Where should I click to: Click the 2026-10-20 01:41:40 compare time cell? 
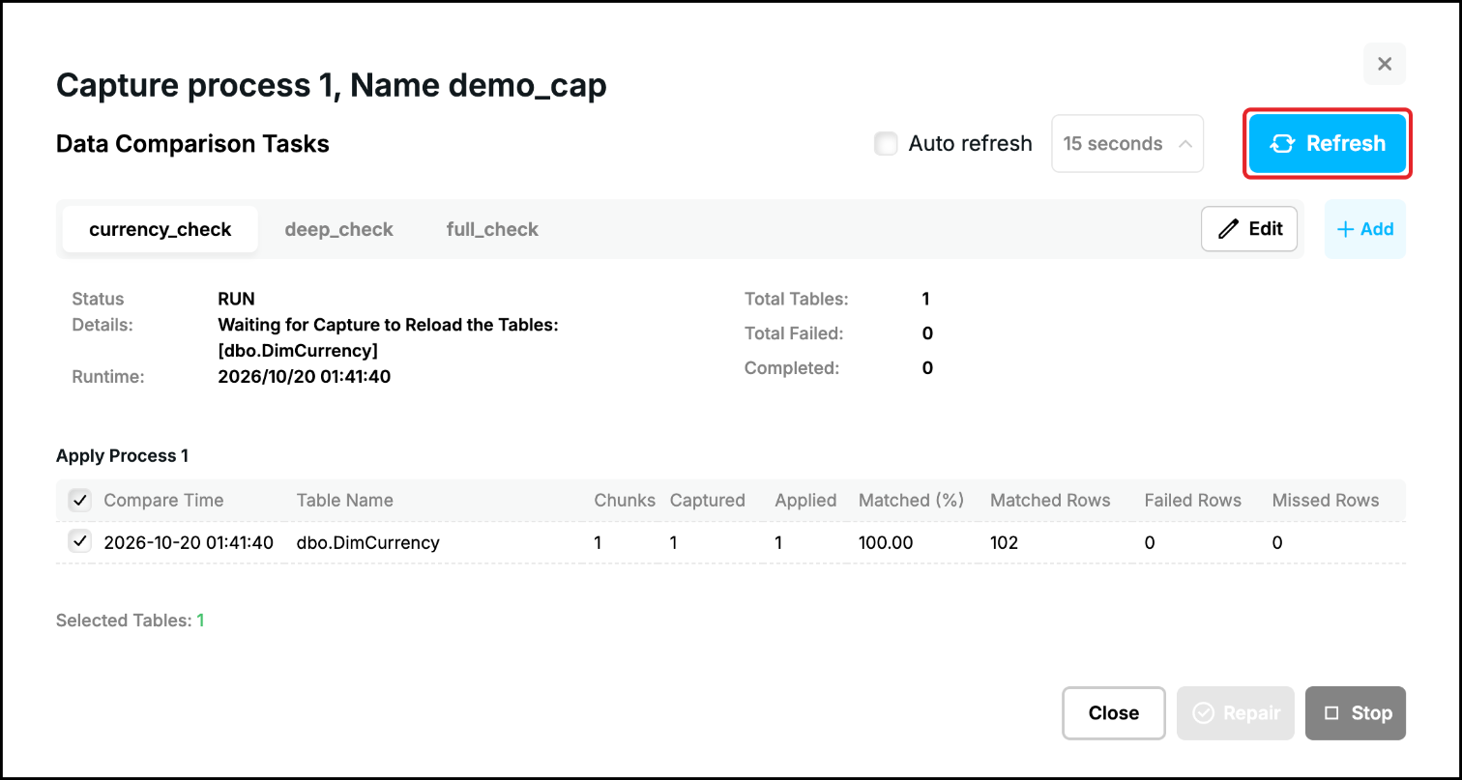(189, 543)
